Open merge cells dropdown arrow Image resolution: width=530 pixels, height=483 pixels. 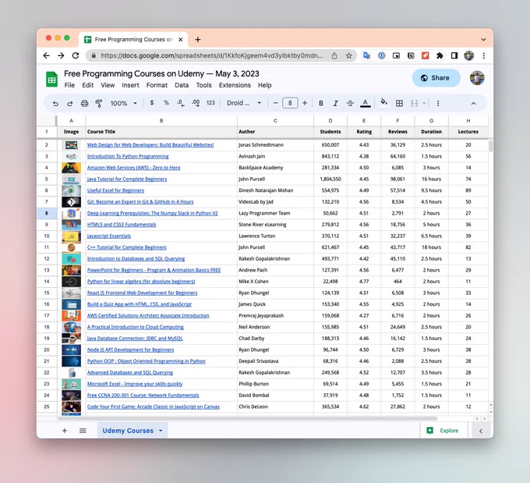[x=424, y=103]
